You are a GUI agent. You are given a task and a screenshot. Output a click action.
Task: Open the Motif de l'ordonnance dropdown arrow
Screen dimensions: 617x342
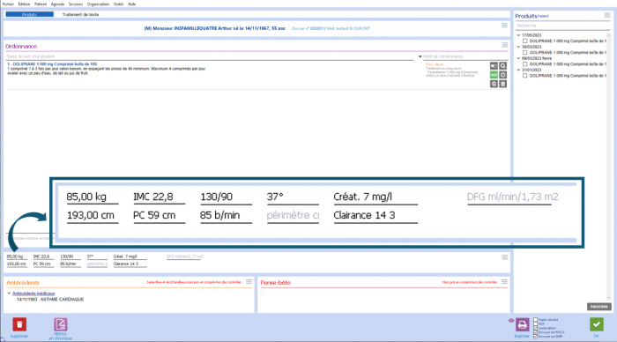point(420,56)
